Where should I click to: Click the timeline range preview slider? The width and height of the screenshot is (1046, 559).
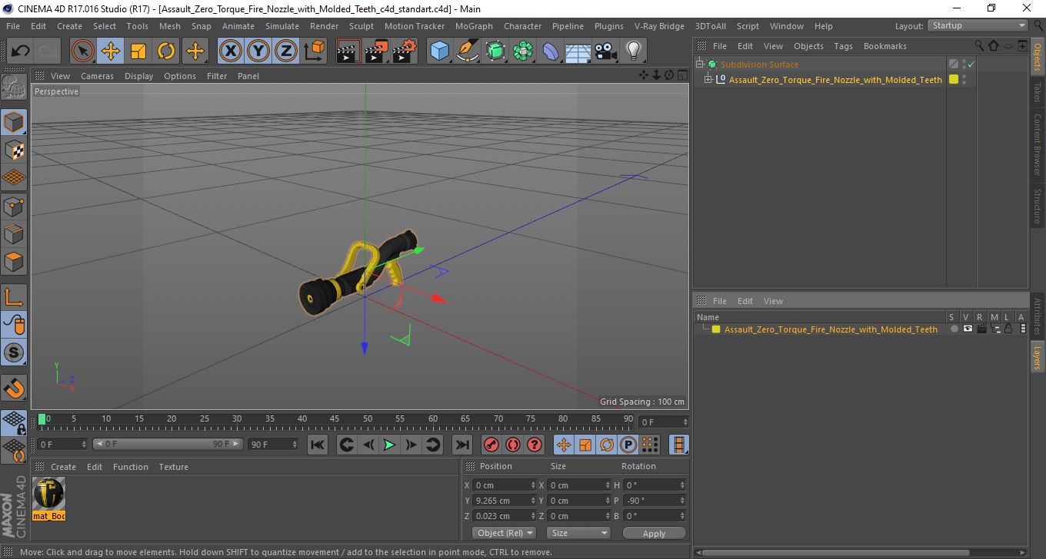point(168,445)
